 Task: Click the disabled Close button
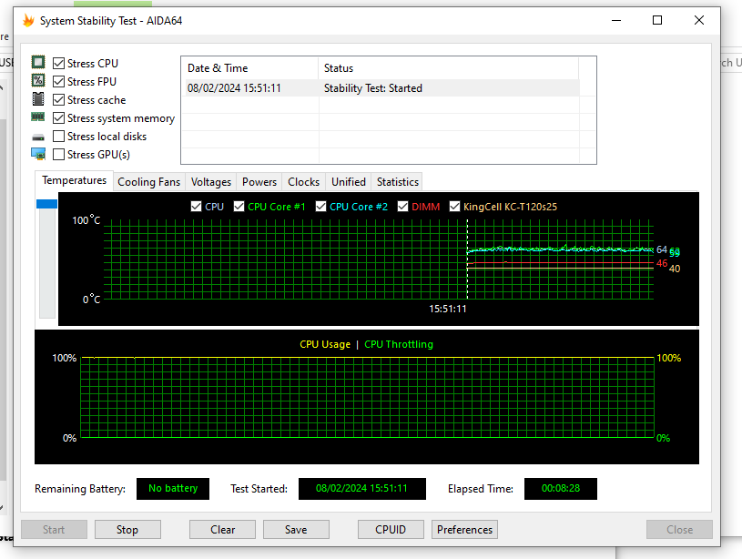[x=679, y=530]
